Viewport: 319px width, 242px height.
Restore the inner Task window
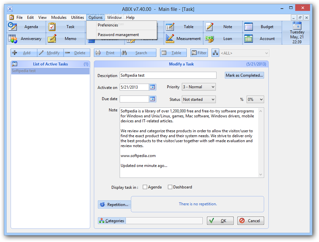click(x=300, y=18)
